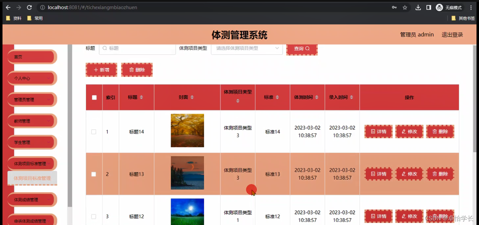Screen dimensions: 479x225
Task: Click the 标题14 title cell
Action: pyautogui.click(x=137, y=132)
